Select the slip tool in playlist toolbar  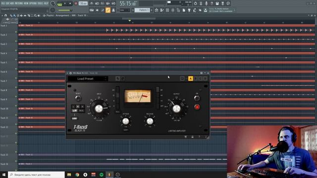(25, 15)
